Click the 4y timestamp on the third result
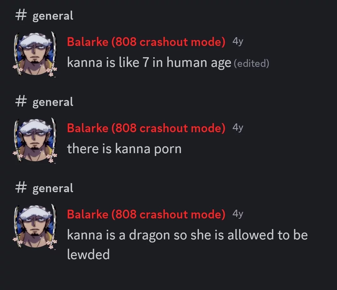337x290 pixels. 238,214
